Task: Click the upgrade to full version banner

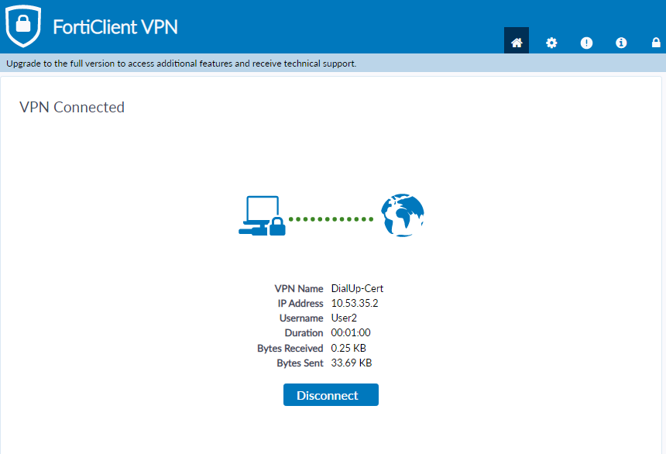Action: point(181,64)
